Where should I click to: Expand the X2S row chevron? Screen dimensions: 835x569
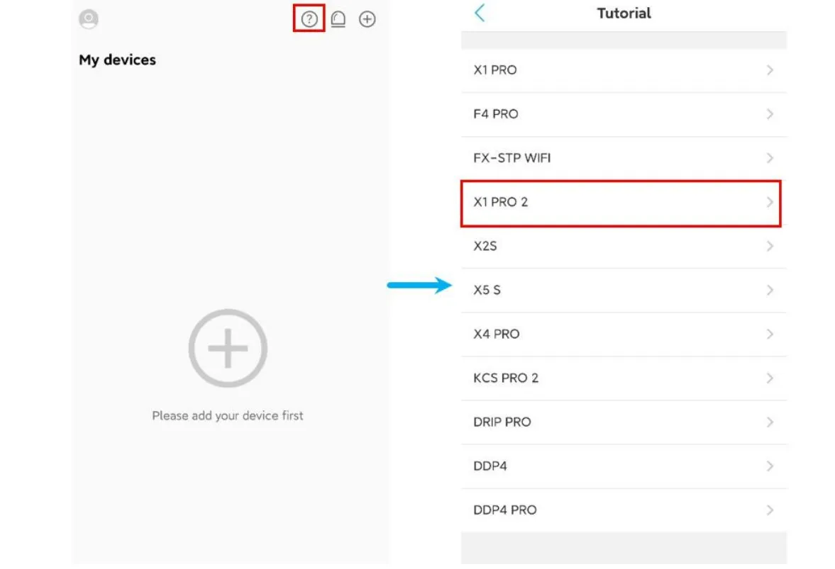770,247
